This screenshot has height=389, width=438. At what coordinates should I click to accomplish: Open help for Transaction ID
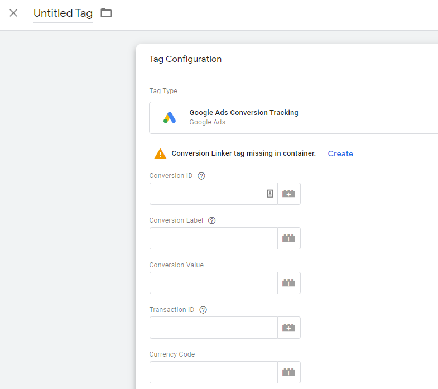tap(203, 310)
